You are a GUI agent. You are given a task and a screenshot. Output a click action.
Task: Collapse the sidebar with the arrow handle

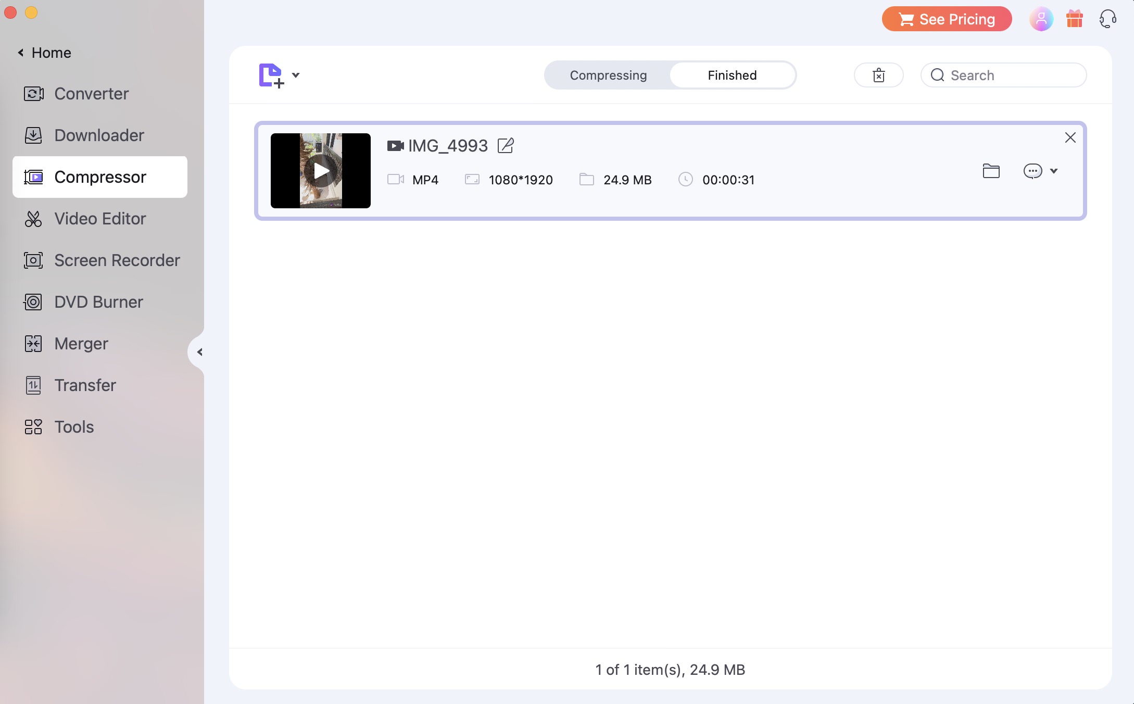[199, 352]
